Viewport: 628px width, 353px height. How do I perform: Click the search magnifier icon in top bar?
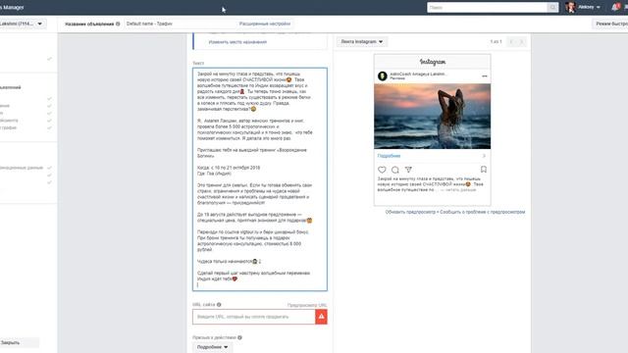(x=552, y=7)
